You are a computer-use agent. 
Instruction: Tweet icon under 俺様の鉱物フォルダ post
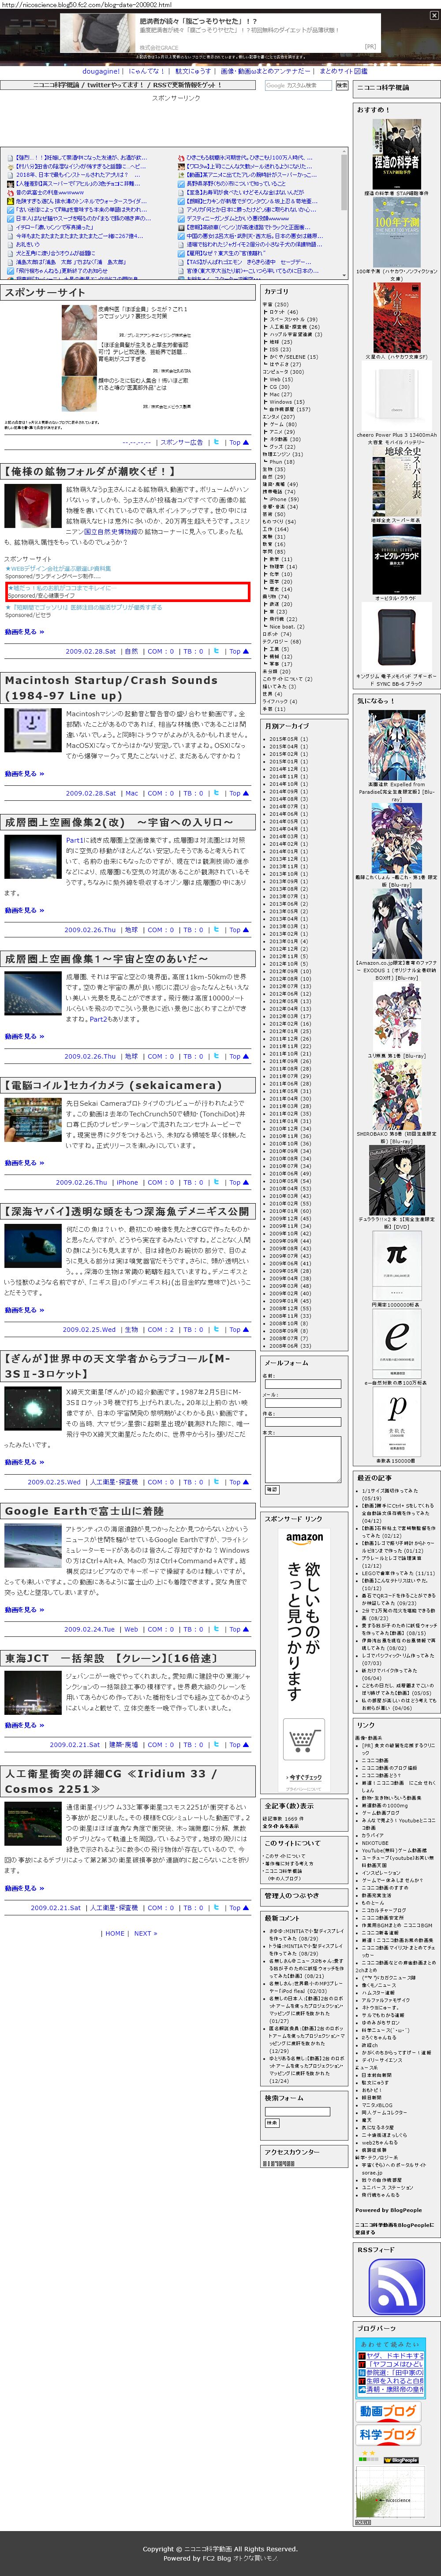[x=216, y=651]
